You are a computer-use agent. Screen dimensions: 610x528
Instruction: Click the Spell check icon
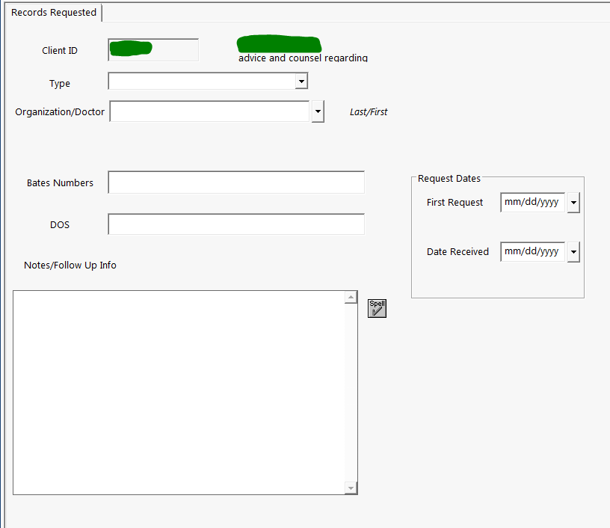[377, 308]
